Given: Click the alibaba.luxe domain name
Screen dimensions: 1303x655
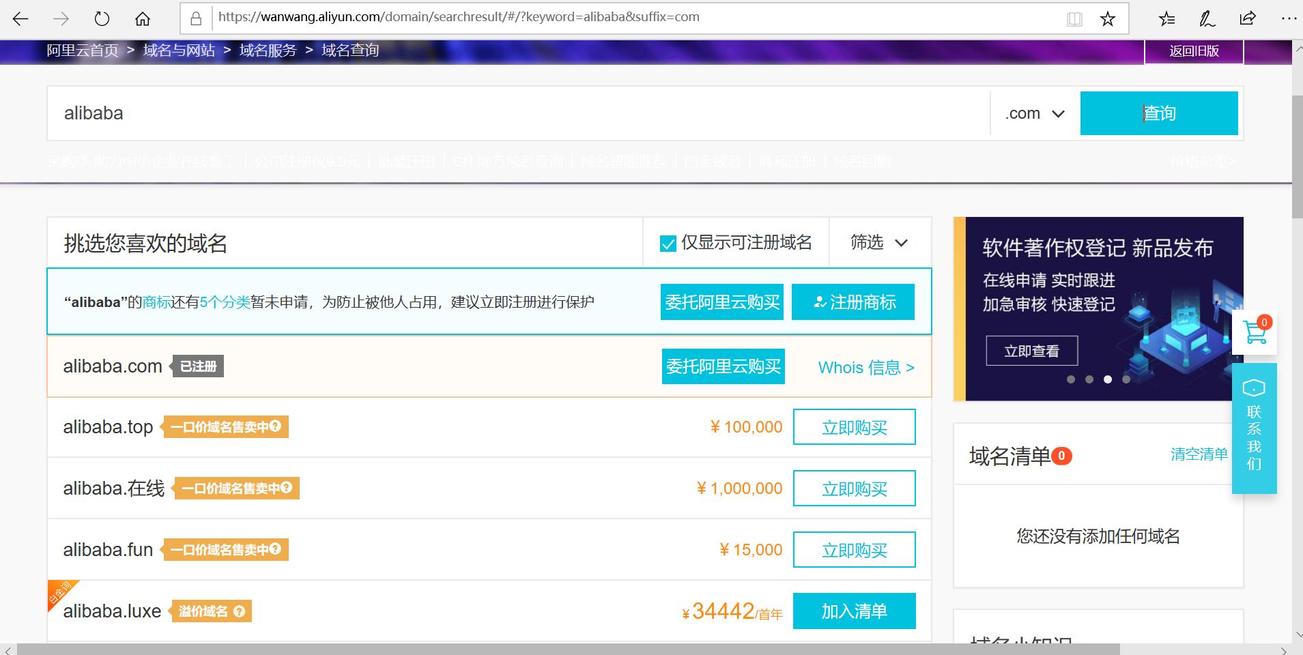Looking at the screenshot, I should (x=112, y=611).
